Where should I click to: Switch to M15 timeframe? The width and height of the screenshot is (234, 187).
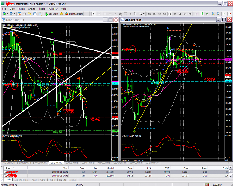(x=159, y=14)
